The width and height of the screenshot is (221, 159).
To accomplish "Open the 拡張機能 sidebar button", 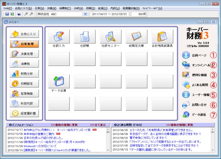I will coord(24,93).
